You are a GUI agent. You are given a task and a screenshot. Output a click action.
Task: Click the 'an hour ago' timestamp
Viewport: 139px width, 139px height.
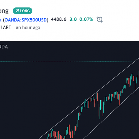point(28,28)
